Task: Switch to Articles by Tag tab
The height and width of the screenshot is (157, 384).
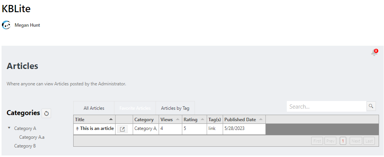Action: click(175, 108)
